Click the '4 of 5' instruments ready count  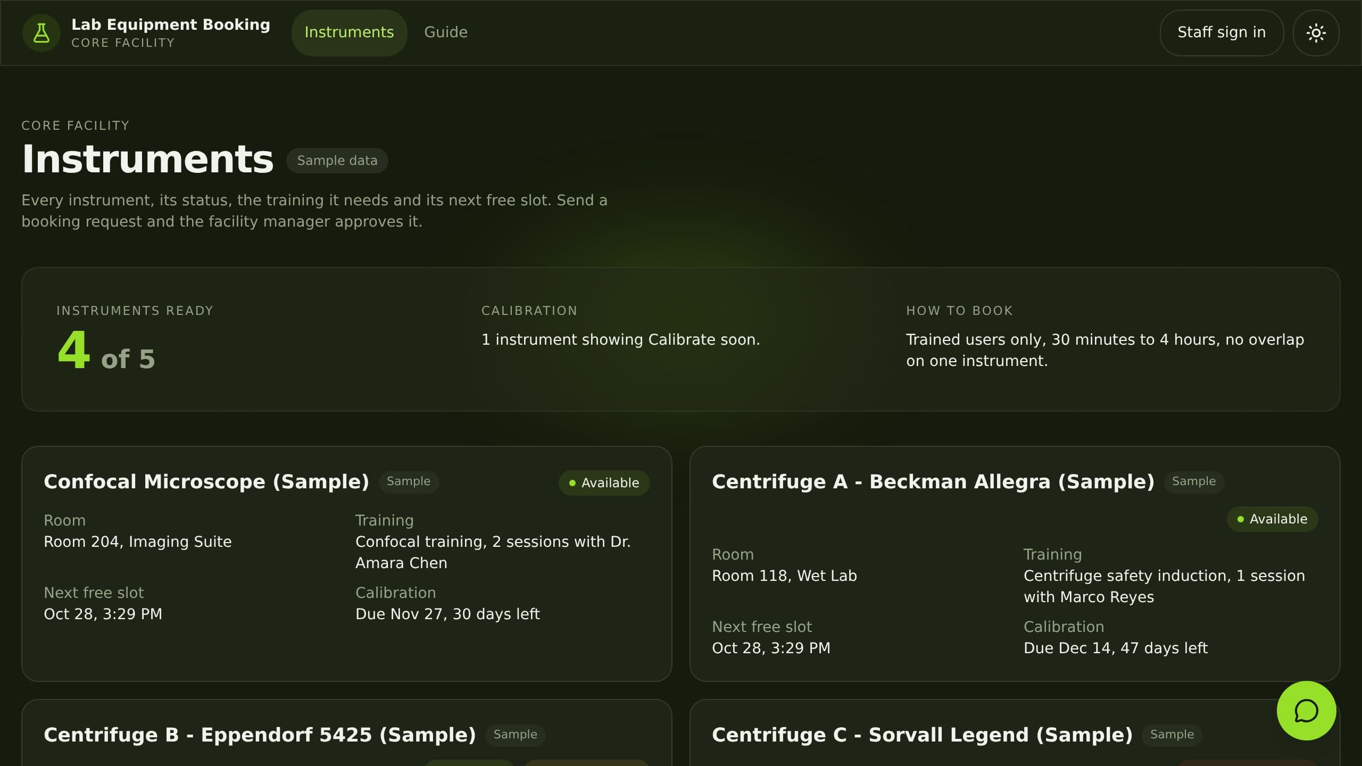106,351
